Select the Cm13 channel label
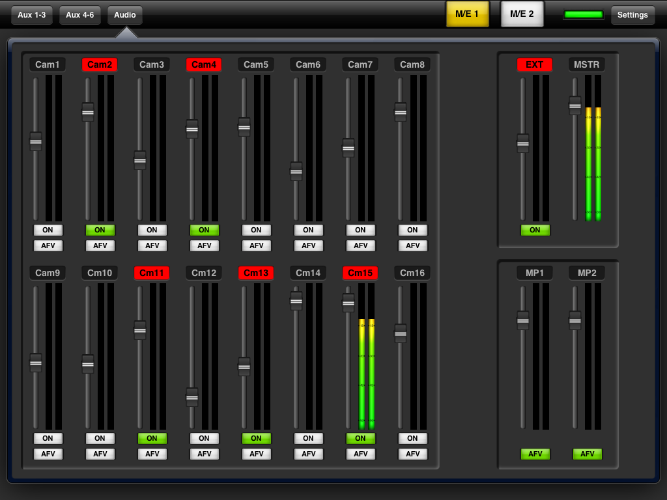The height and width of the screenshot is (500, 667). pyautogui.click(x=256, y=273)
